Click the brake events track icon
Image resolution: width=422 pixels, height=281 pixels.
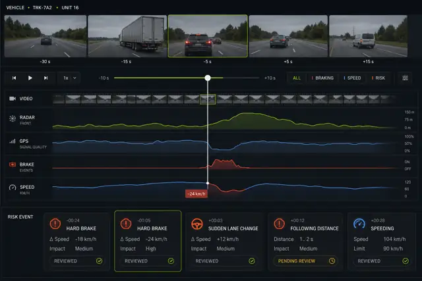click(x=13, y=165)
